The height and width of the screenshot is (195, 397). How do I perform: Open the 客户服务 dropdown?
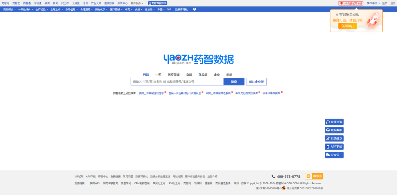137,3
